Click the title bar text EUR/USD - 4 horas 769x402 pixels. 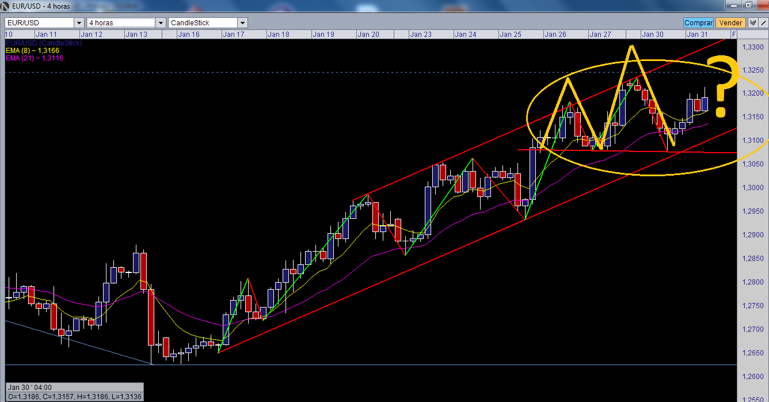[x=40, y=6]
